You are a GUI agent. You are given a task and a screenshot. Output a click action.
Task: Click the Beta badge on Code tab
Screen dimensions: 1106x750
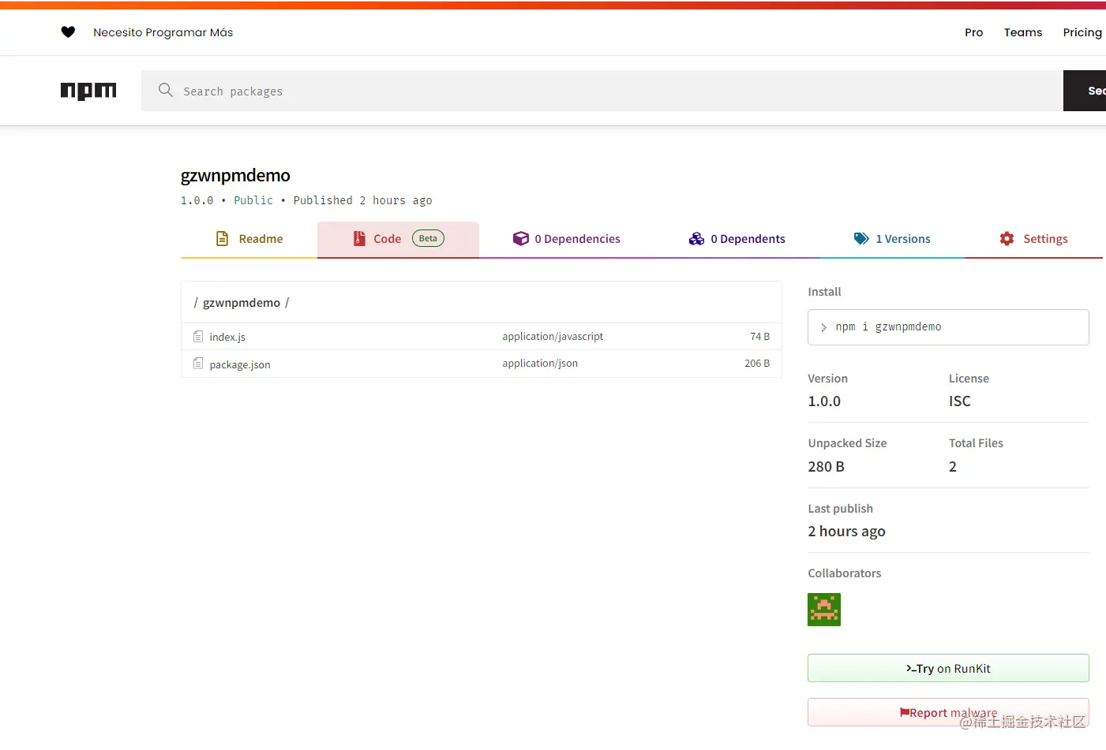(428, 238)
